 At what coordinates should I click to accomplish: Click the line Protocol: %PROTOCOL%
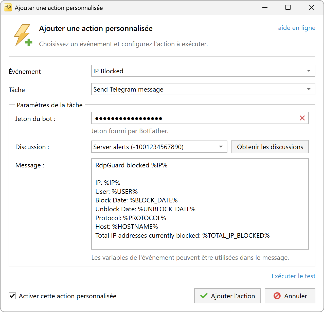131,218
